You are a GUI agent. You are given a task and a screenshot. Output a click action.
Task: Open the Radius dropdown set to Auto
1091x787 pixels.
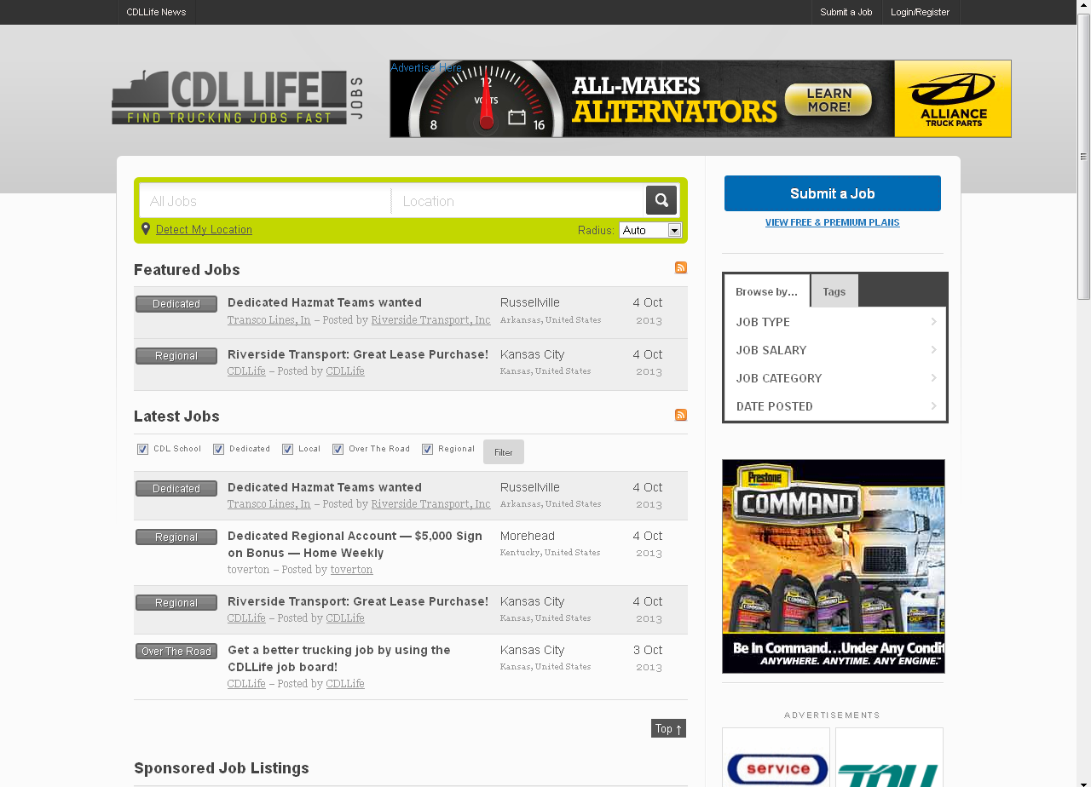(x=650, y=230)
